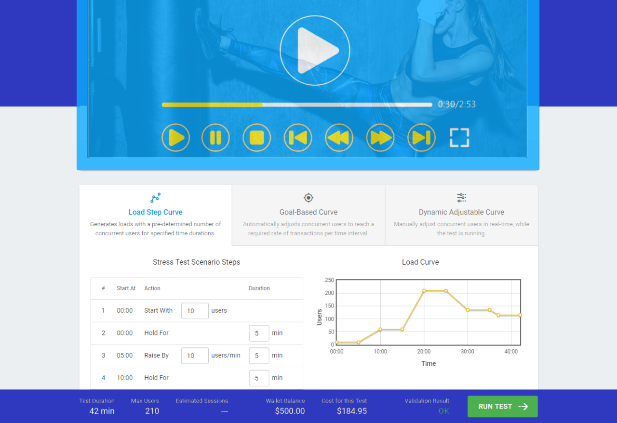Click the video progress bar to seek

point(297,104)
